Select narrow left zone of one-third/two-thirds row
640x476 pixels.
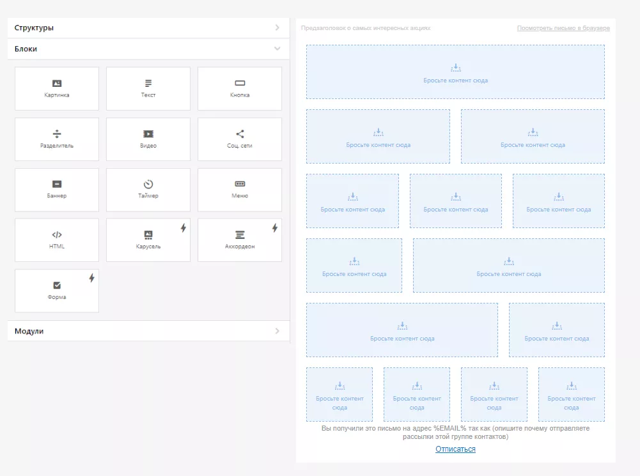pos(354,266)
